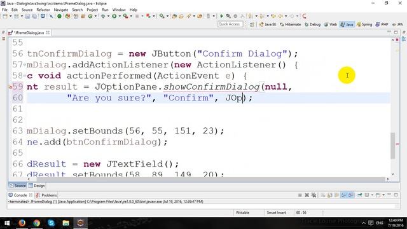
Task: Open the Display Selected Console dropdown
Action: tap(372, 195)
